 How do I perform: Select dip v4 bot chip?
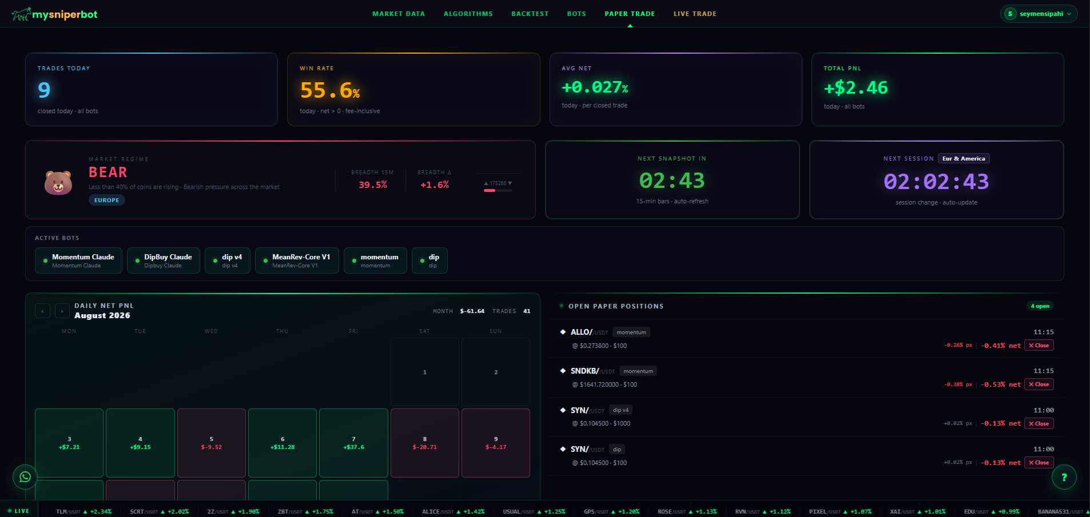pos(228,260)
